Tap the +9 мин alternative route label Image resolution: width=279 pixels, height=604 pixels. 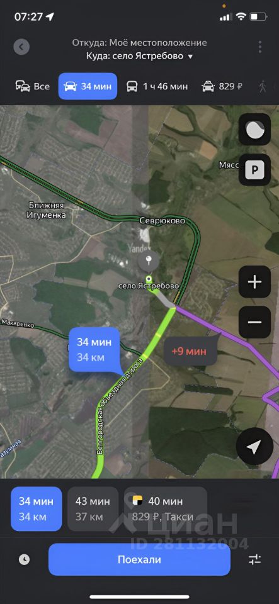click(189, 351)
